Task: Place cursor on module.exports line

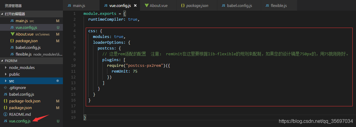Action: (x=105, y=13)
